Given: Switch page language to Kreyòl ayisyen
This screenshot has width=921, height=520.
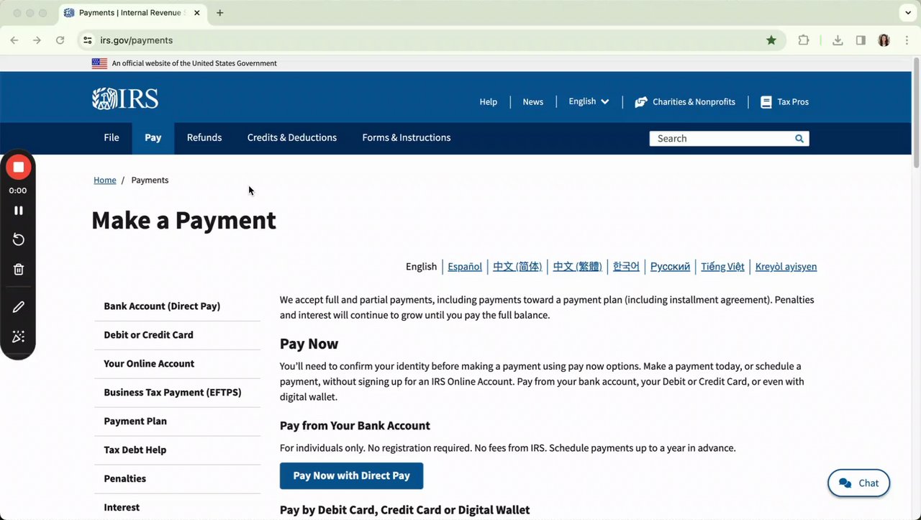Looking at the screenshot, I should 786,266.
